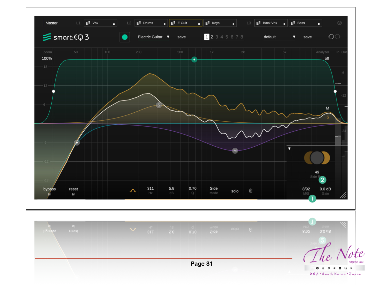This screenshot has height=285, width=382.
Task: Click the 5.8 dB gain value
Action: tap(171, 188)
